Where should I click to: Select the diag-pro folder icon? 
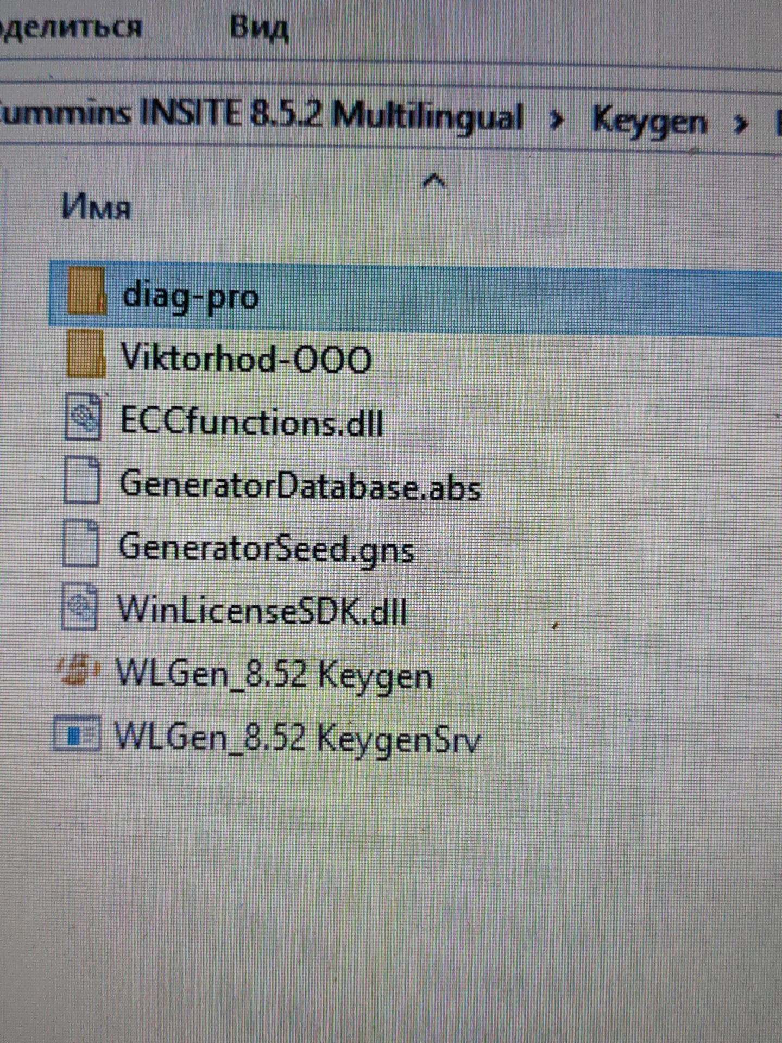[86, 291]
